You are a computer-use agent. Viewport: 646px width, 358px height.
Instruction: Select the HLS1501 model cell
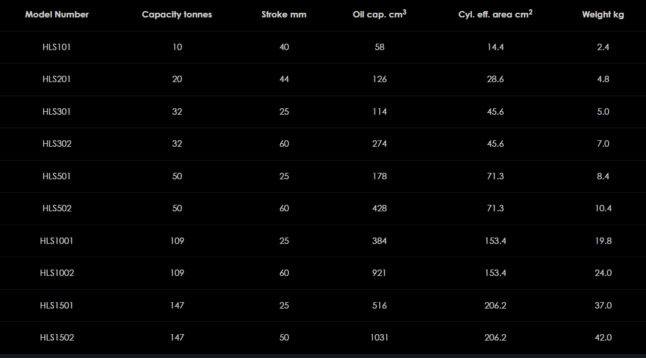[57, 306]
